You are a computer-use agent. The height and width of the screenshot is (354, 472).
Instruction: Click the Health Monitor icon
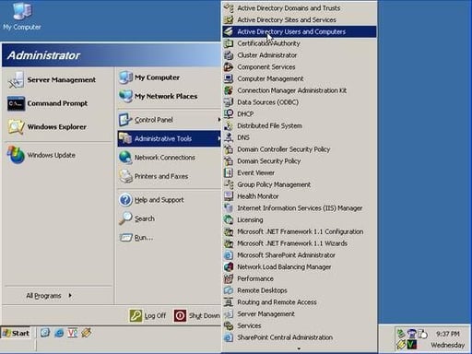click(x=229, y=196)
